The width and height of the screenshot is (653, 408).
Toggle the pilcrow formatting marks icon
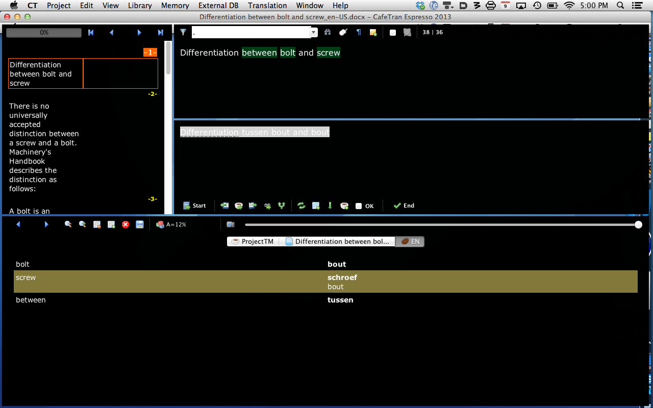[359, 32]
